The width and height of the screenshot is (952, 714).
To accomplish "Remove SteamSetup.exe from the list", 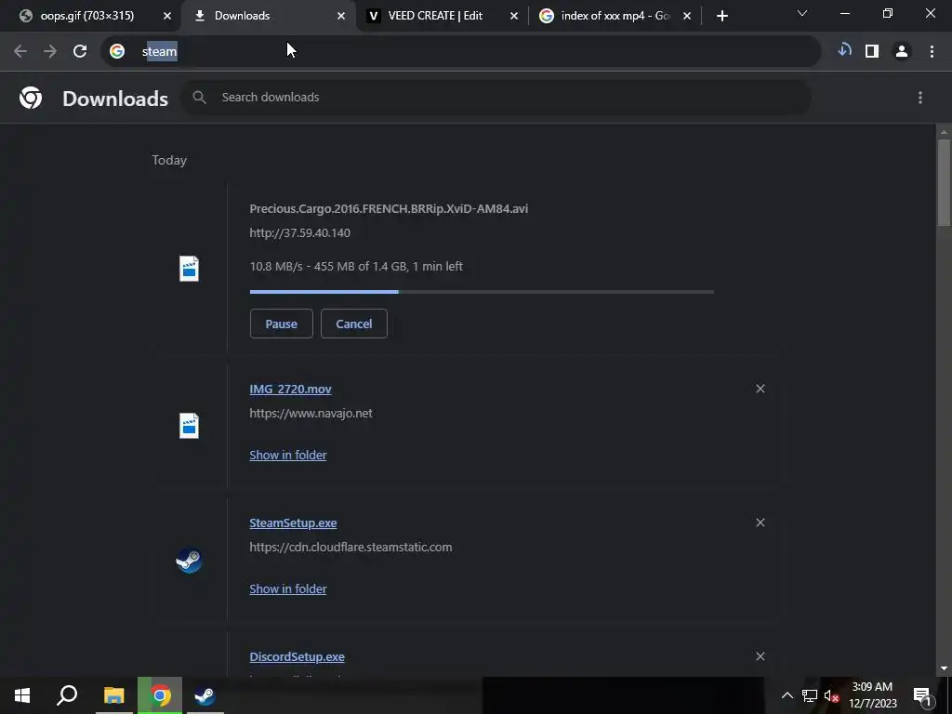I will coord(760,522).
